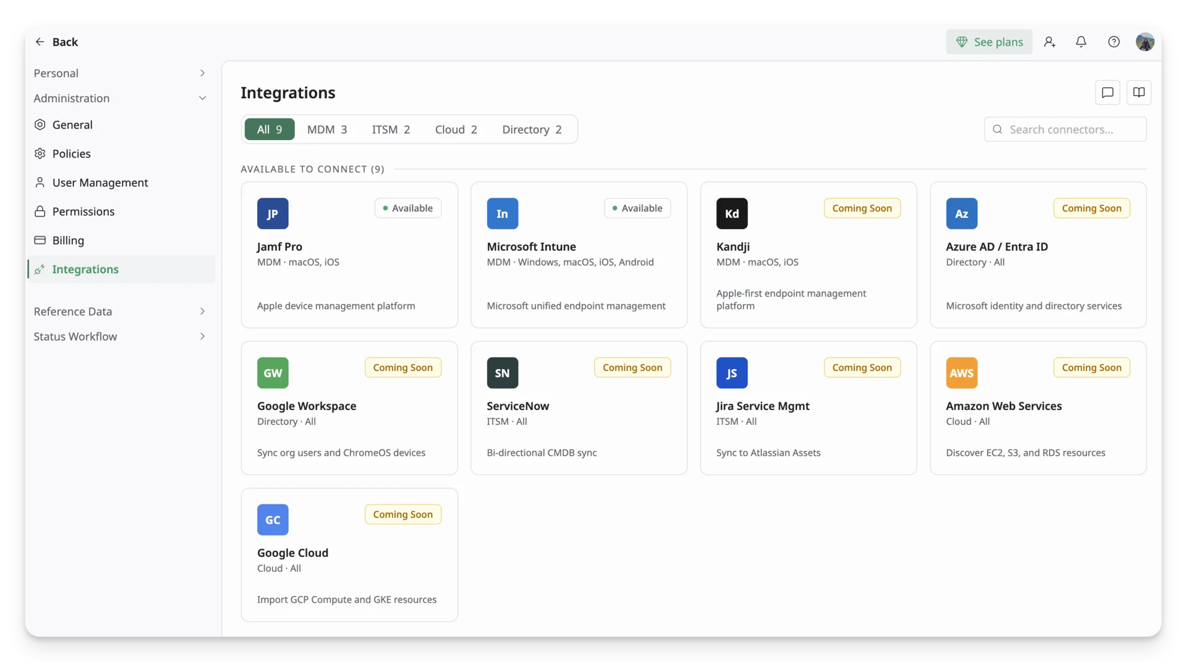Click the See plans button
The height and width of the screenshot is (662, 1187).
point(989,42)
